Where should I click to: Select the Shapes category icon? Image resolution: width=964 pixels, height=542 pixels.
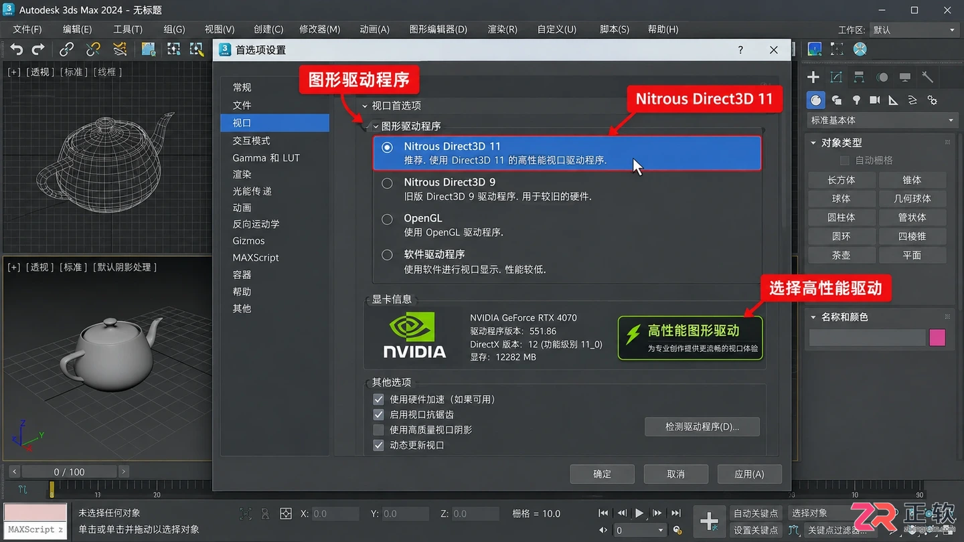click(x=837, y=100)
